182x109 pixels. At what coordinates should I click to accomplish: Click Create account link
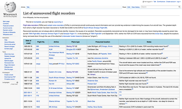coord(171,2)
